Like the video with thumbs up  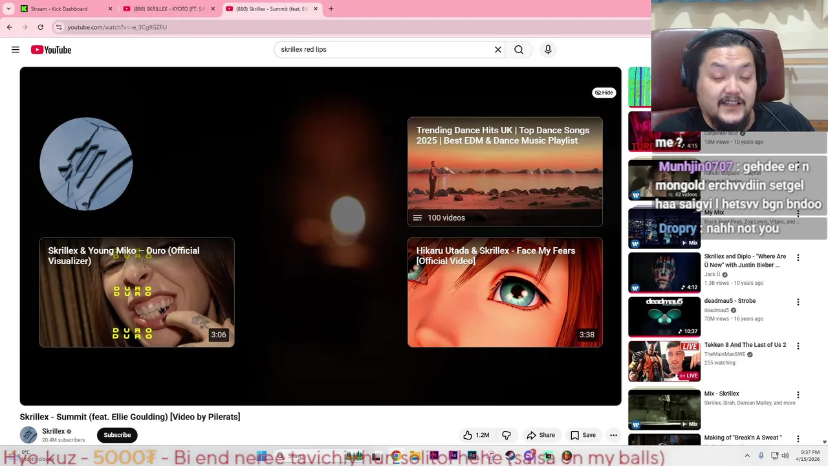475,435
